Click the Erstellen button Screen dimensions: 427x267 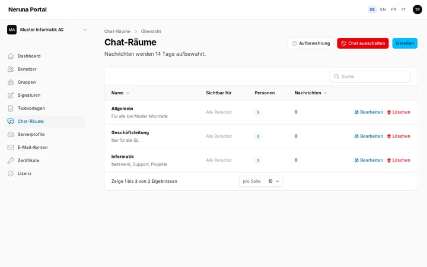point(404,43)
